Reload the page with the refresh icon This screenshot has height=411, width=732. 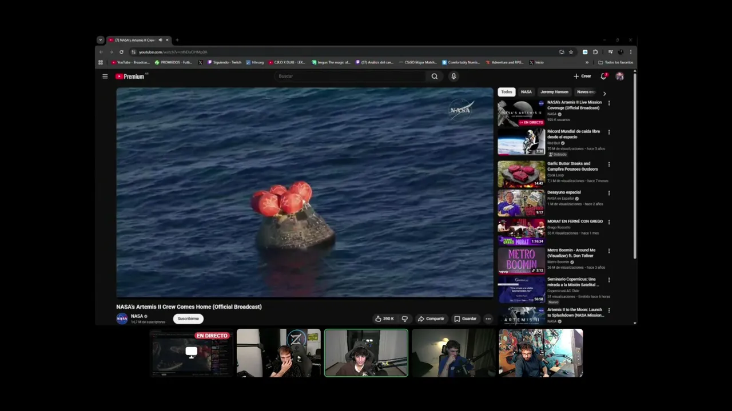[x=121, y=52]
